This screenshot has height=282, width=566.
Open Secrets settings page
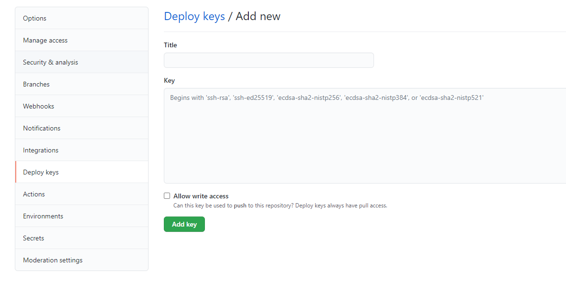pyautogui.click(x=33, y=238)
